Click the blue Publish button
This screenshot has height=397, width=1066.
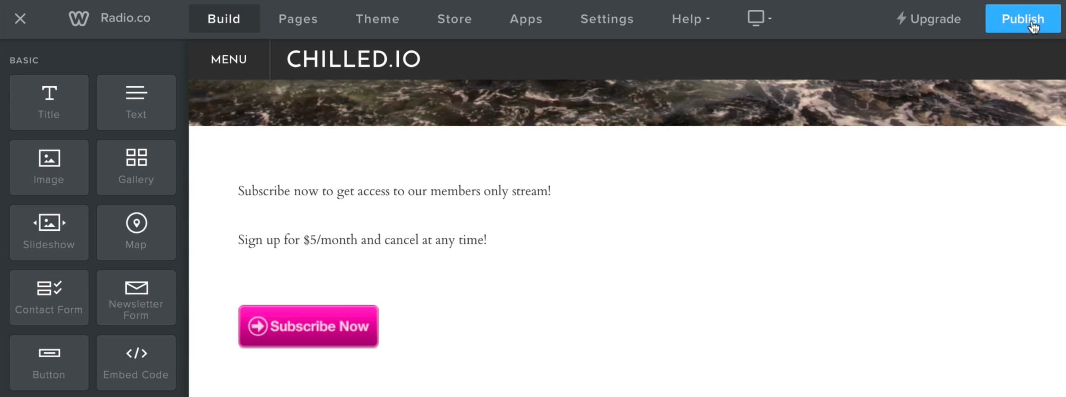[x=1022, y=18]
